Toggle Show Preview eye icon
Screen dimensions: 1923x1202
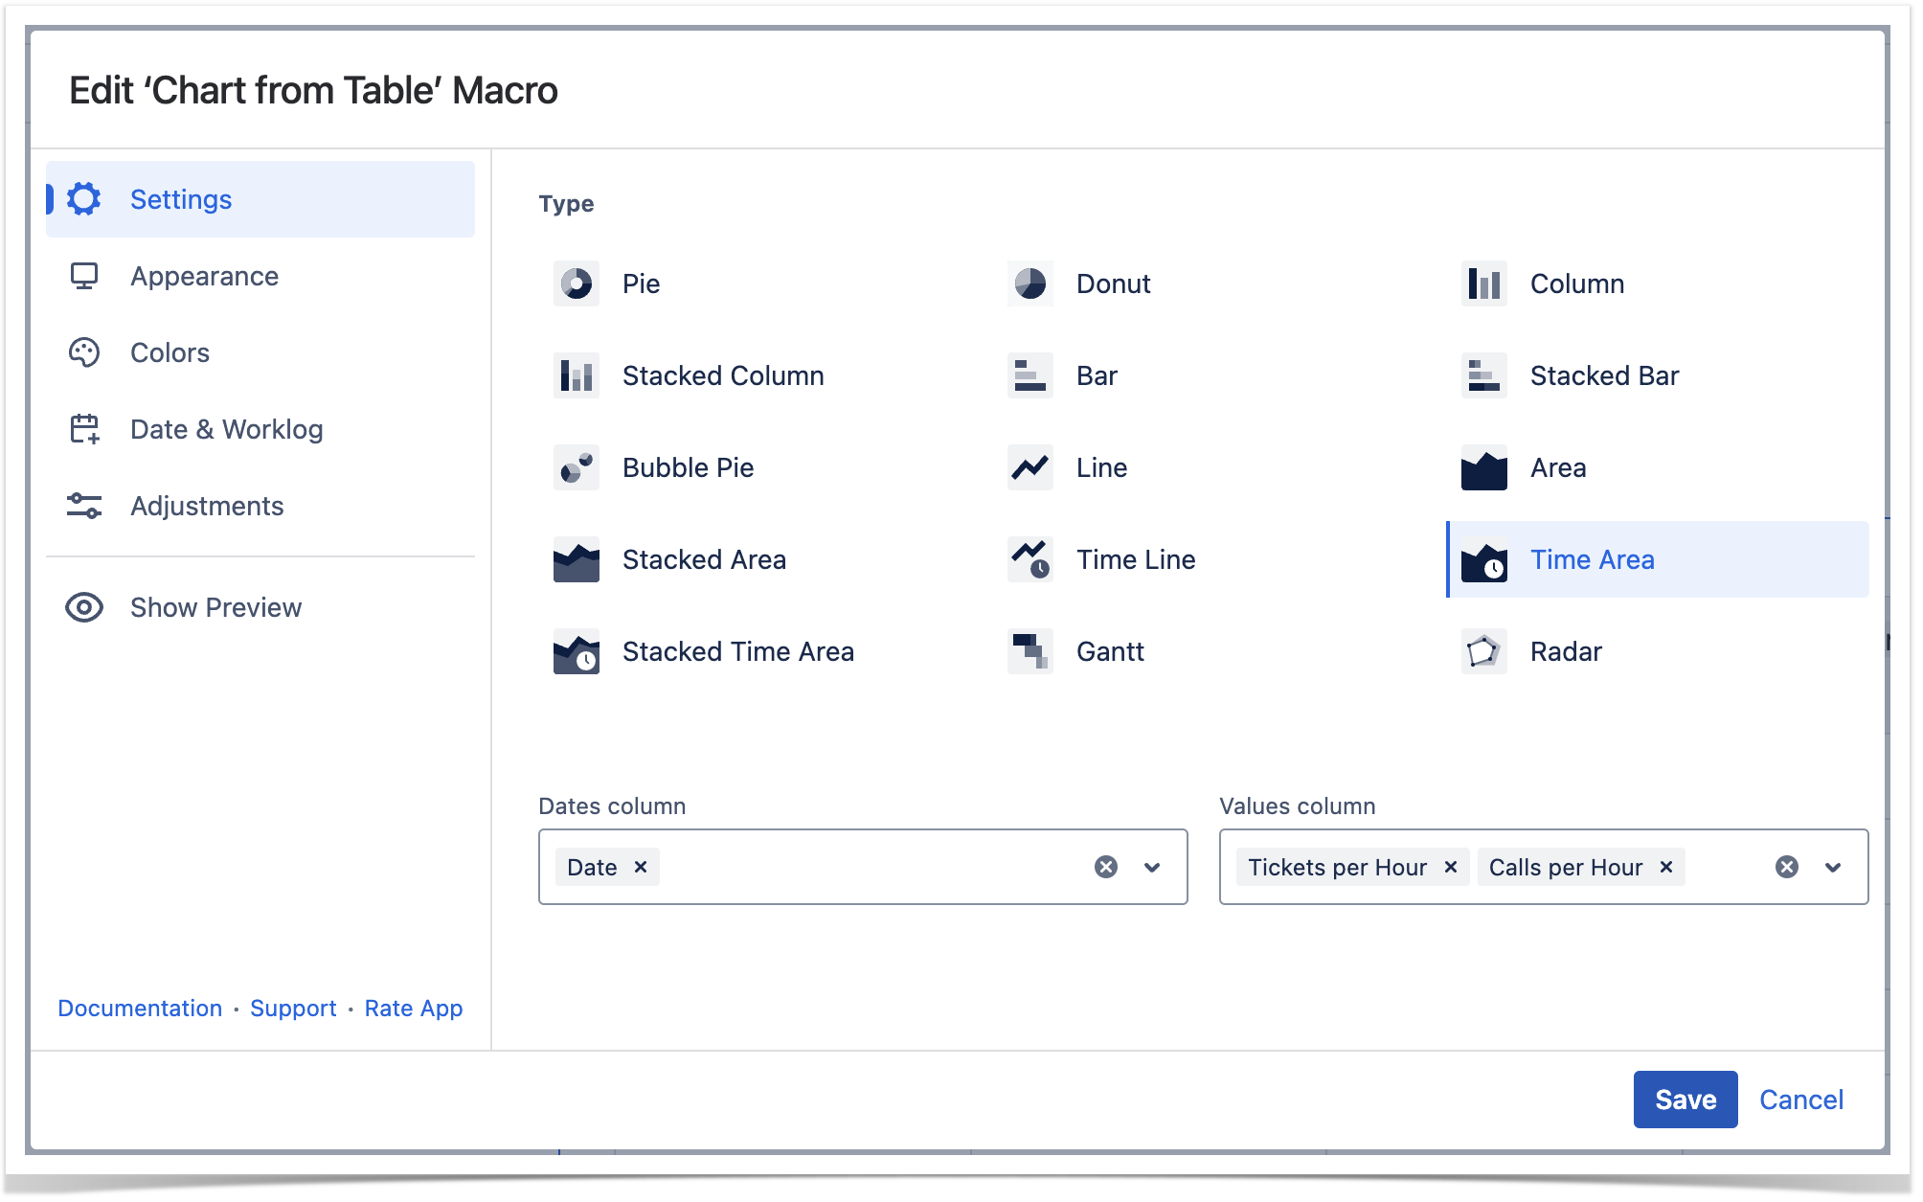84,607
